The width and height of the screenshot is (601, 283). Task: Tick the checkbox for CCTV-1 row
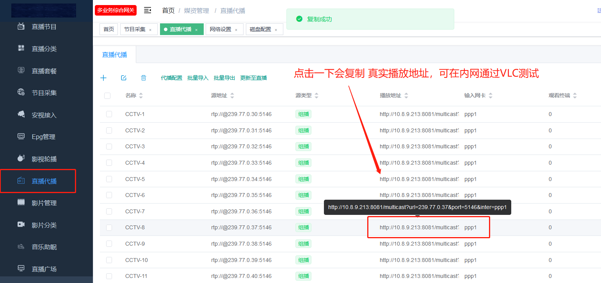(x=109, y=114)
